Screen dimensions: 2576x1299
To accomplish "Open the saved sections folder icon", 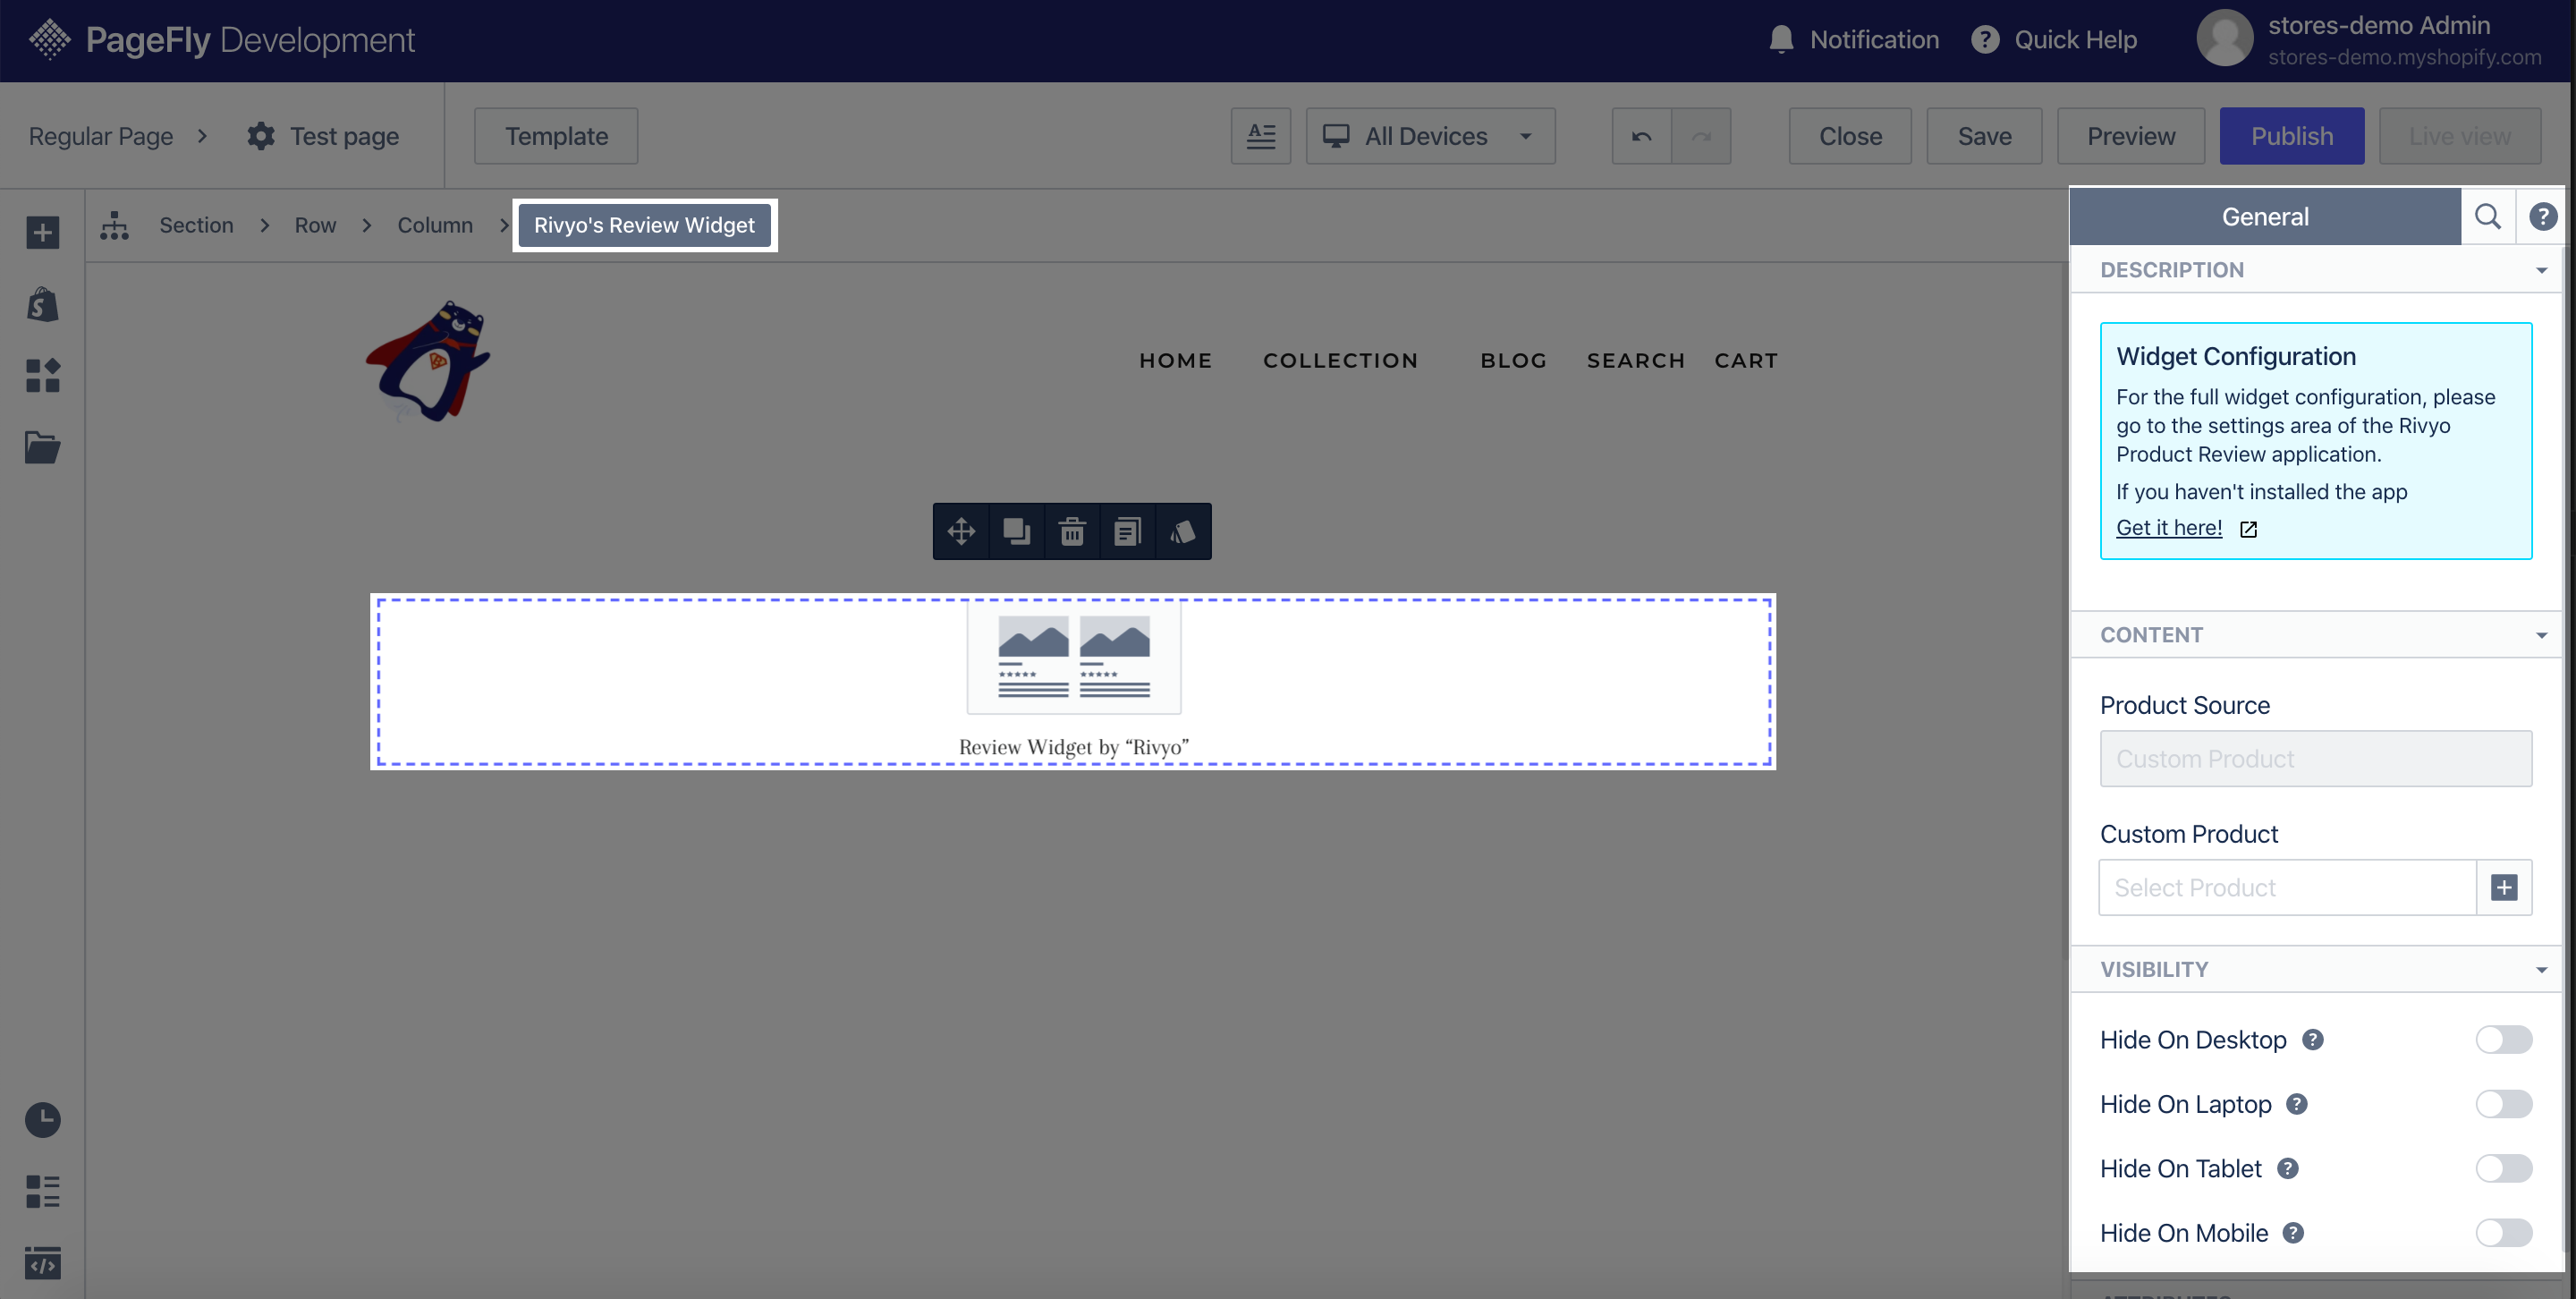I will [42, 448].
